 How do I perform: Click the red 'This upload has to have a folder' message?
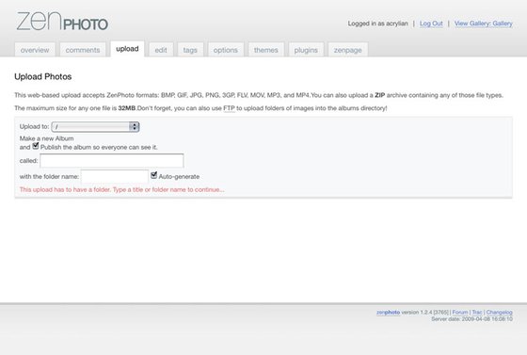pos(122,189)
